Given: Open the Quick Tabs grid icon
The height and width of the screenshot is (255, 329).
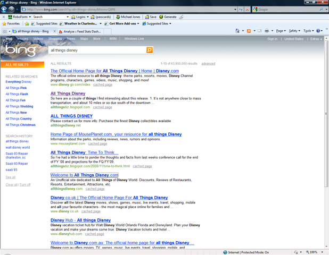Looking at the screenshot, I should [4, 31].
